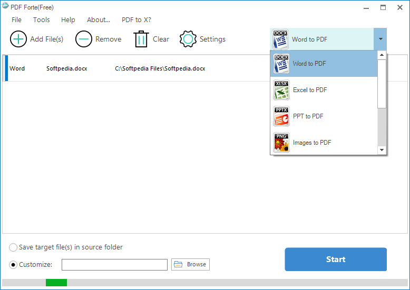Click the C:\Softpedia Files\Softpedia.docx path
Viewport: 410px width, 290px height.
(160, 68)
